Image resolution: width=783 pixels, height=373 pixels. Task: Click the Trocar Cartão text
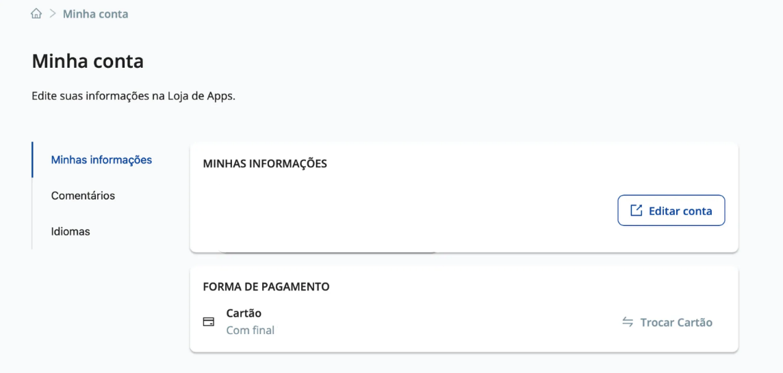pyautogui.click(x=676, y=322)
